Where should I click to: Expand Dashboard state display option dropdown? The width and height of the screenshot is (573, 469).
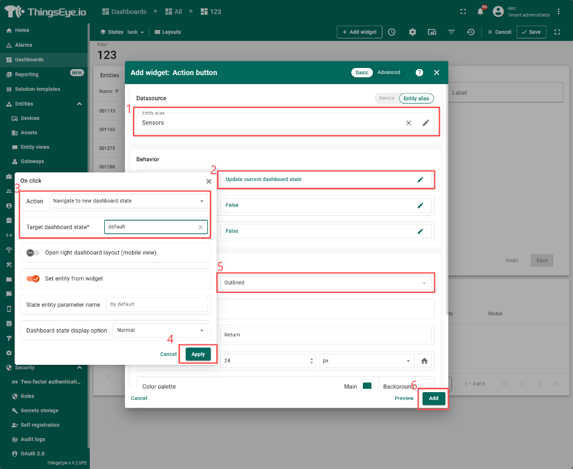tap(159, 330)
